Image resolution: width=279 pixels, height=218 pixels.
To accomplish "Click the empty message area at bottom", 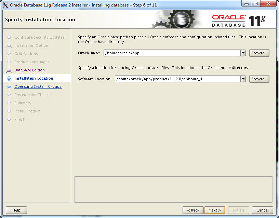I will point(173,190).
